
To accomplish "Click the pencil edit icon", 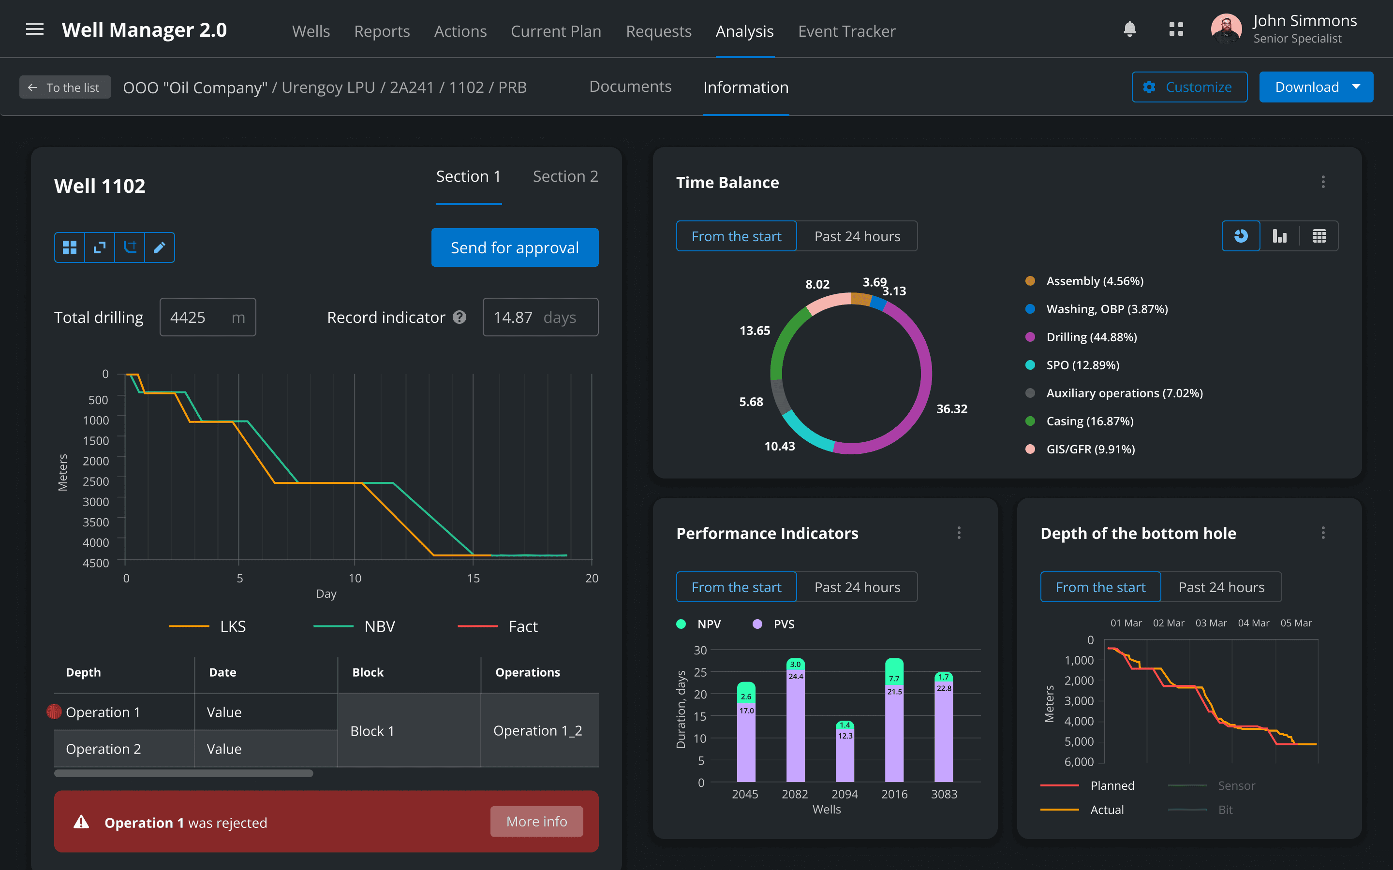I will (x=160, y=247).
